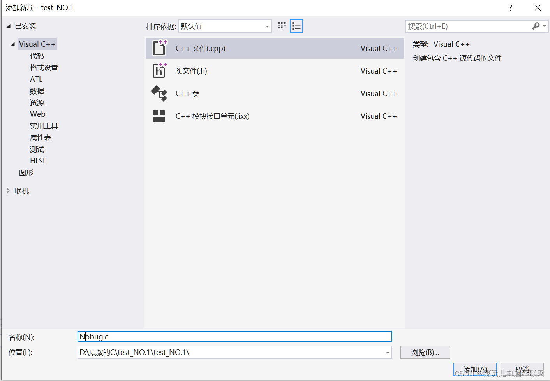This screenshot has width=550, height=381.
Task: Select the C++ 类 class icon
Action: tap(159, 93)
